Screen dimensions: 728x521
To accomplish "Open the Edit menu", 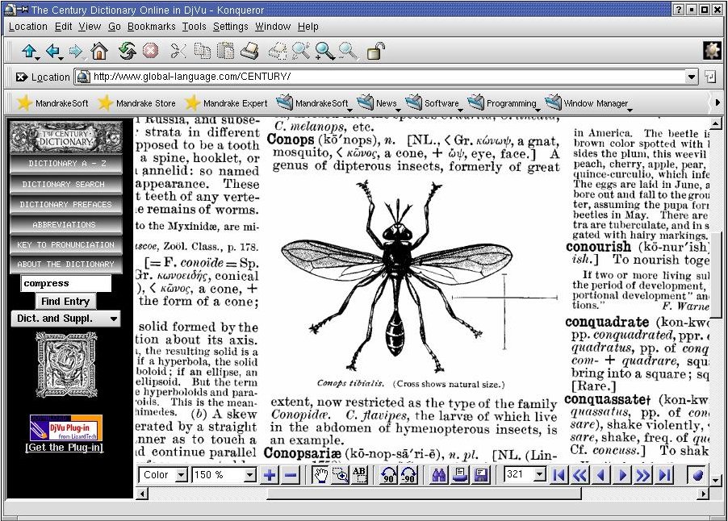I will pos(63,27).
